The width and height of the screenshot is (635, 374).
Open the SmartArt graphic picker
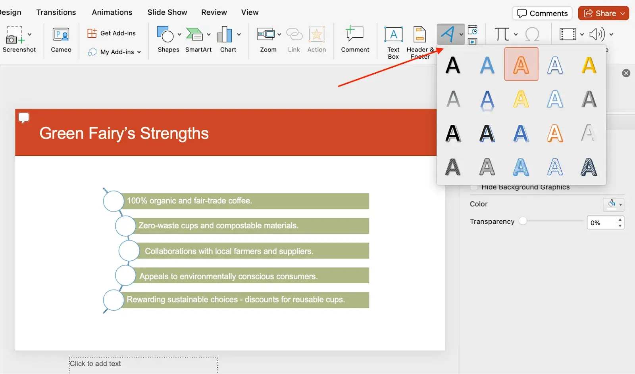pyautogui.click(x=194, y=35)
